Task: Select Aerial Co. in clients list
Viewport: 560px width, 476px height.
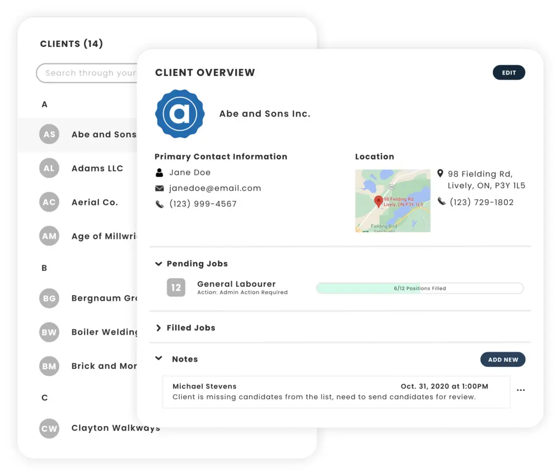Action: 77,202
